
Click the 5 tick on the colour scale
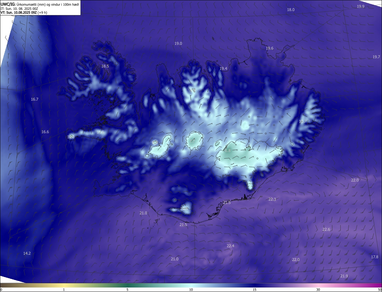[127, 290]
